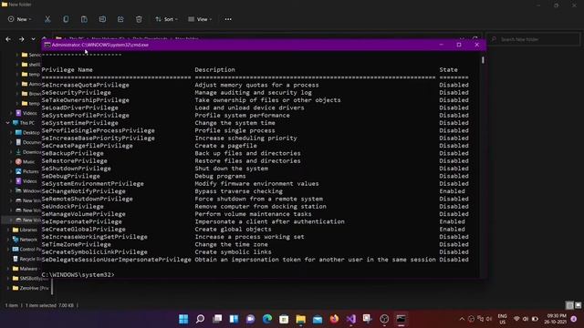Open recent locations chevron next to forward arrow
The image size is (584, 328).
click(33, 39)
